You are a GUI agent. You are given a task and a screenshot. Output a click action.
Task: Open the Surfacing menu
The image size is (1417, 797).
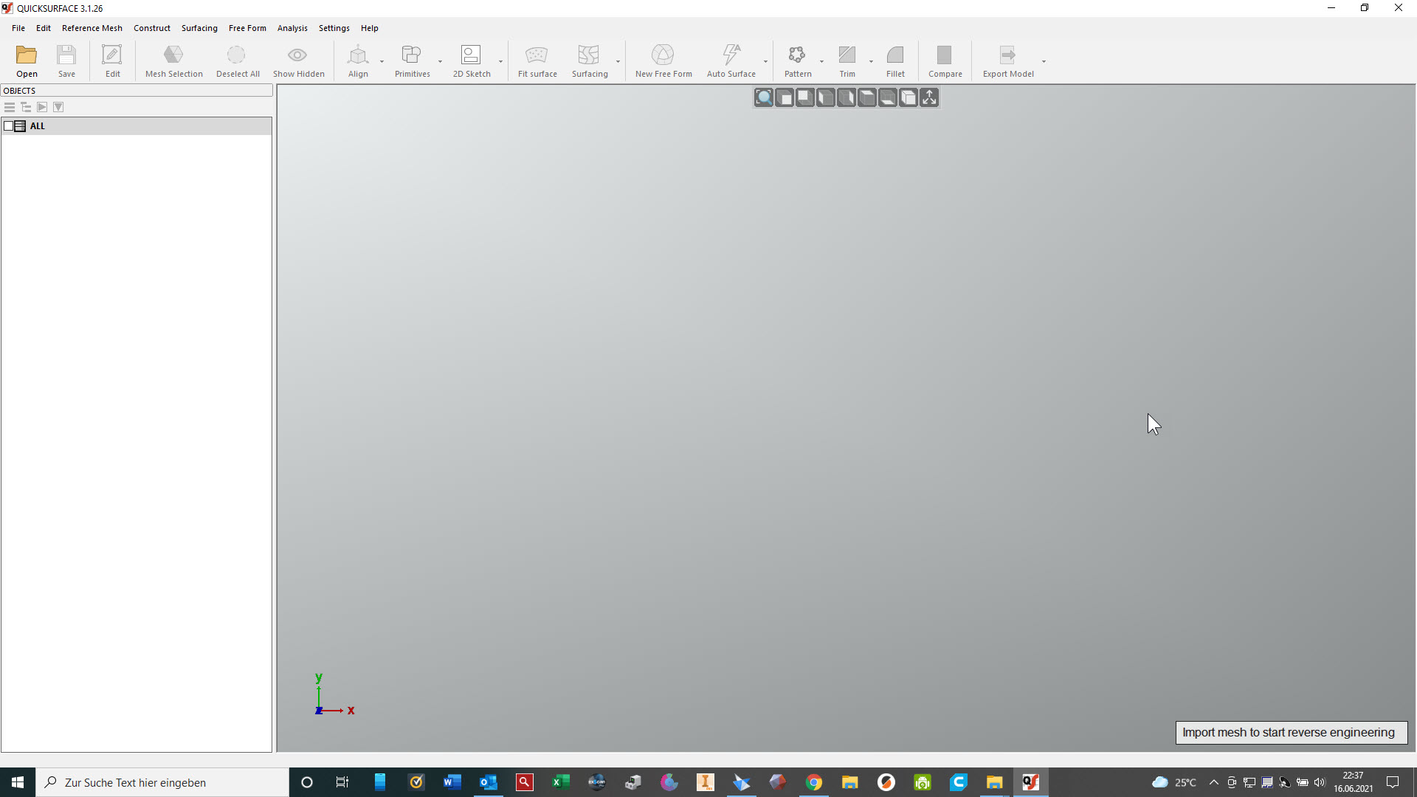[x=199, y=28]
